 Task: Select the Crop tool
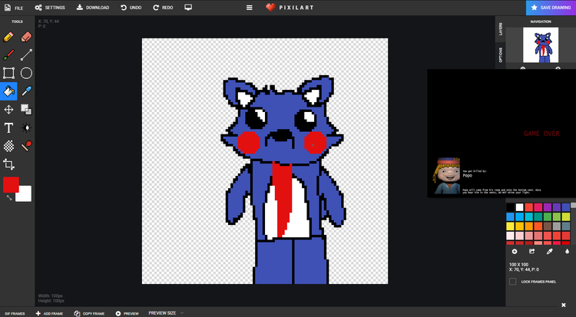click(x=8, y=164)
